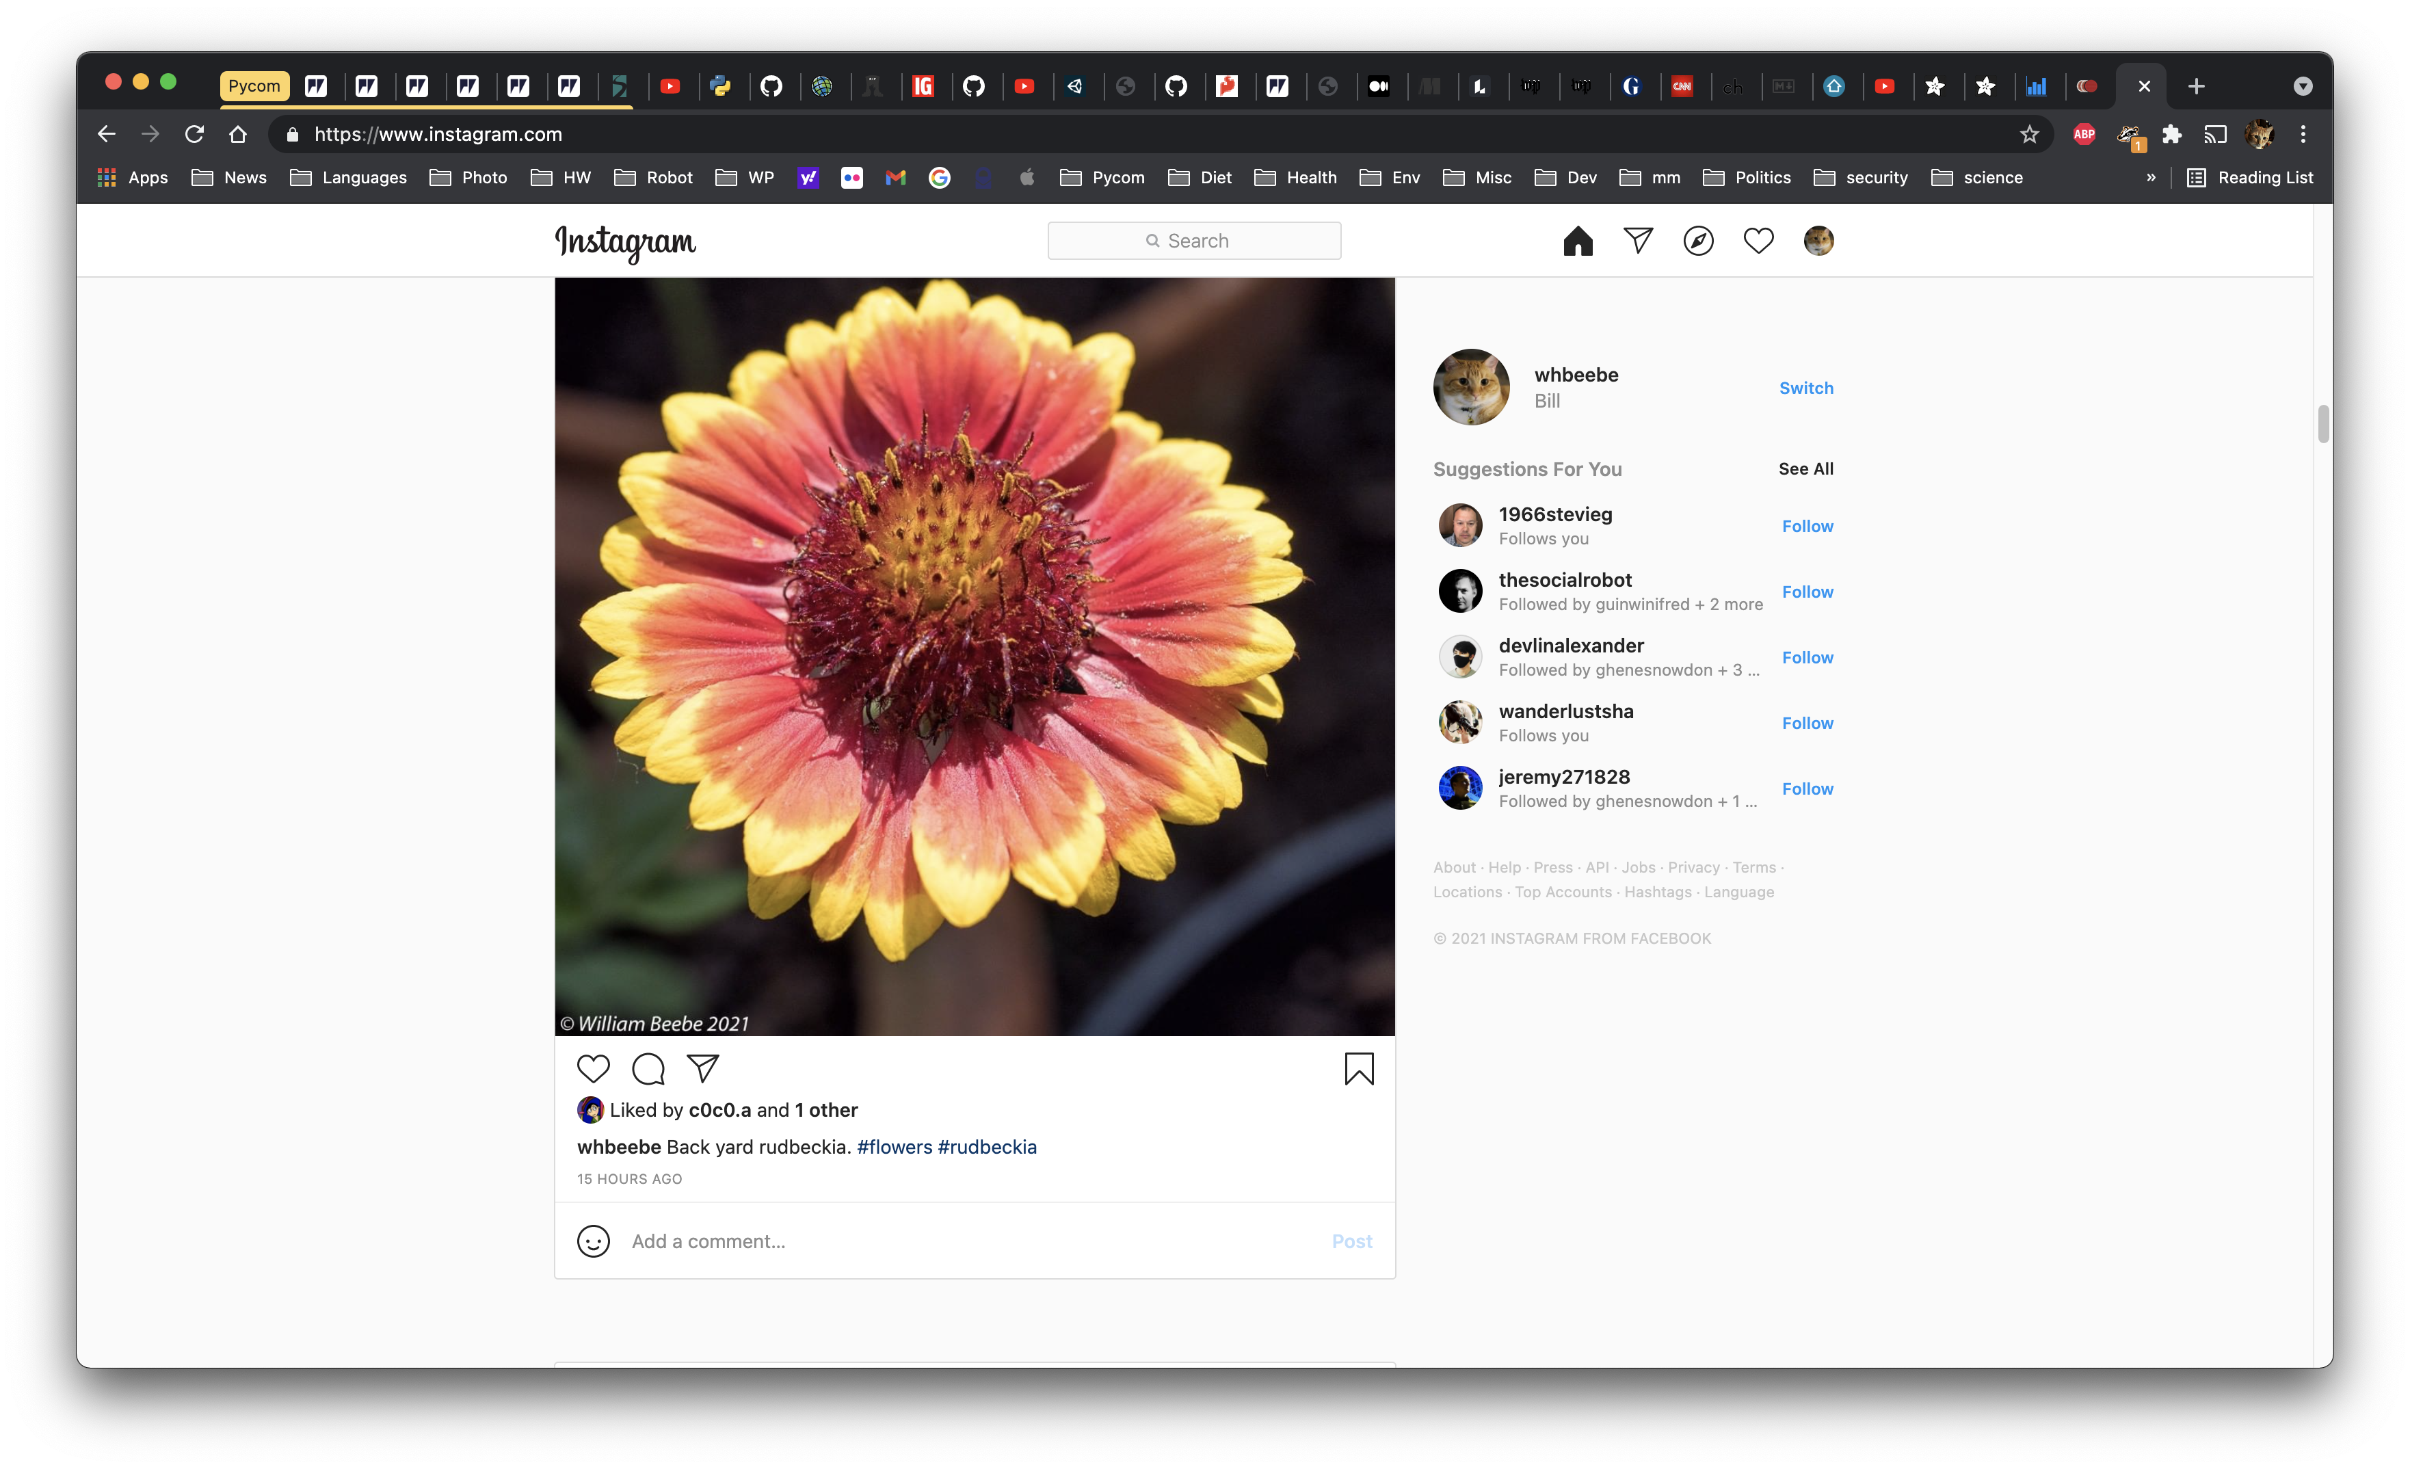Open Gmail bookmark icon
The height and width of the screenshot is (1469, 2410).
point(895,177)
